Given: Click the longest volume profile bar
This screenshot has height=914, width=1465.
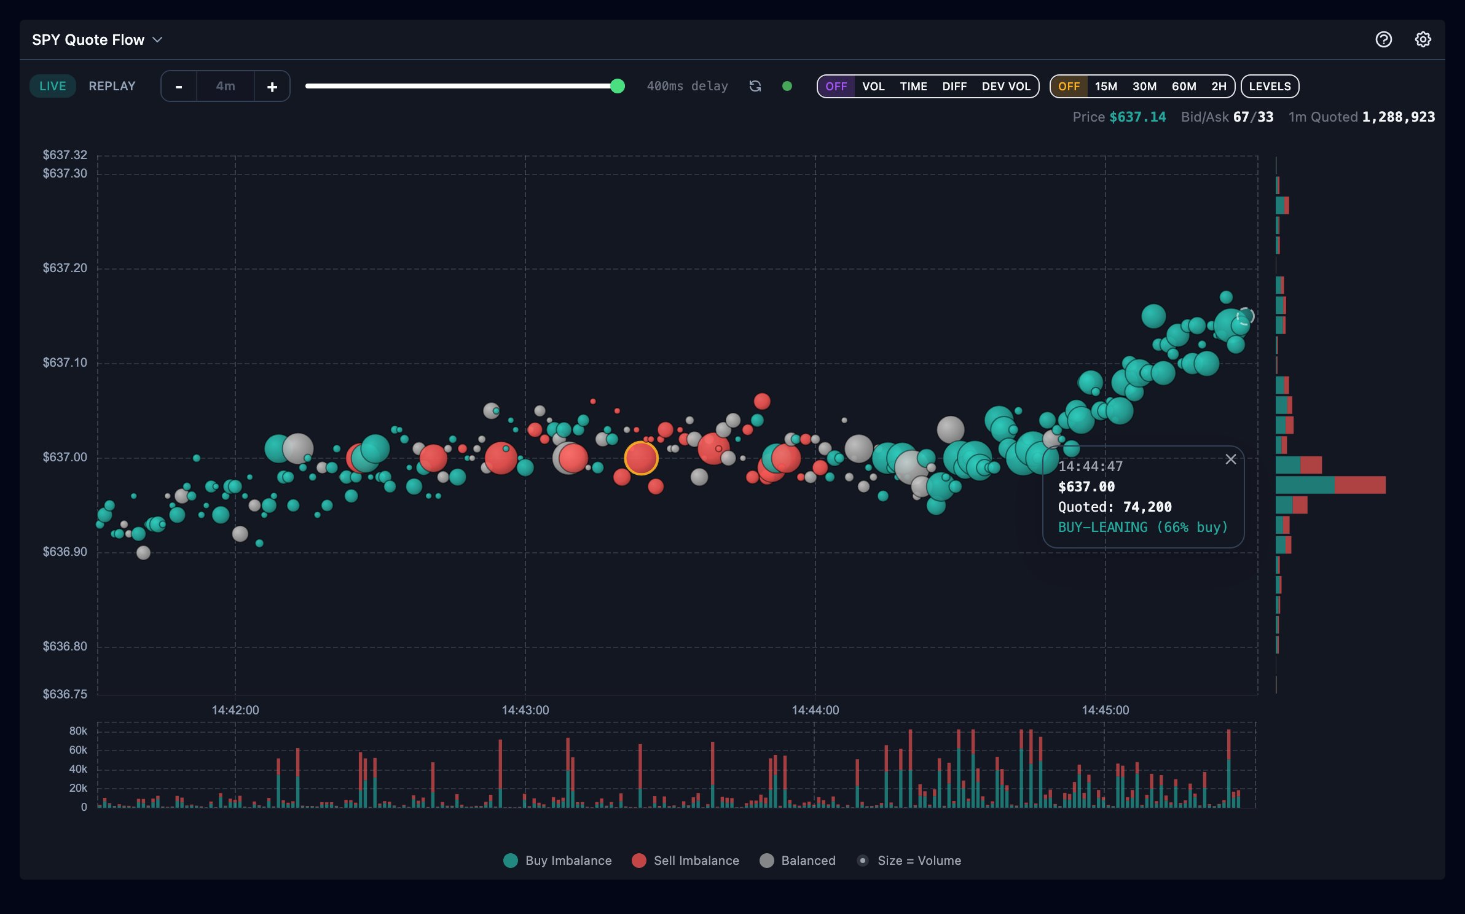Looking at the screenshot, I should (x=1330, y=485).
